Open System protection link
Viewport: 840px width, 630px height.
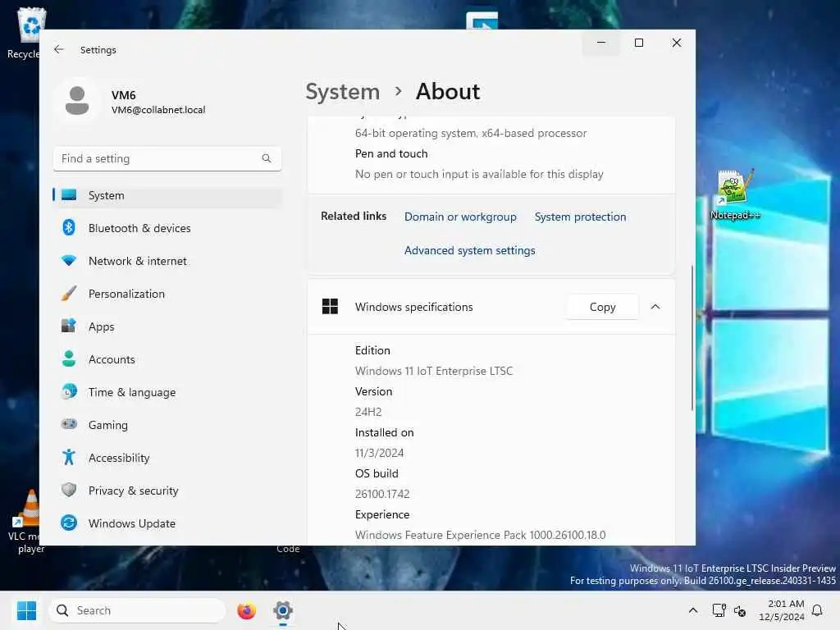tap(580, 217)
